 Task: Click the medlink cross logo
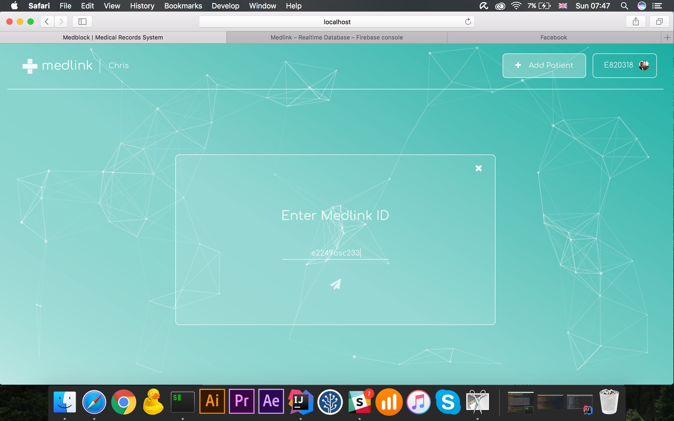30,66
